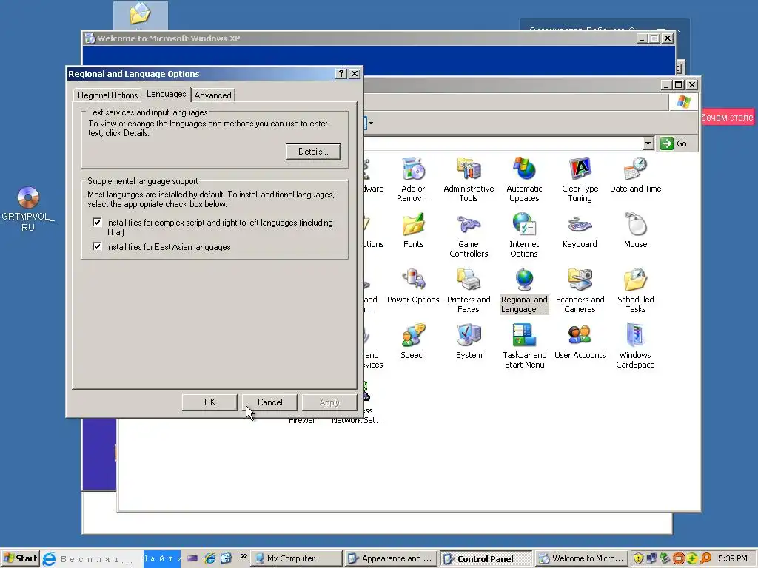This screenshot has width=758, height=568.
Task: Launch Internet Explorer from the quick launch
Action: pos(209,558)
